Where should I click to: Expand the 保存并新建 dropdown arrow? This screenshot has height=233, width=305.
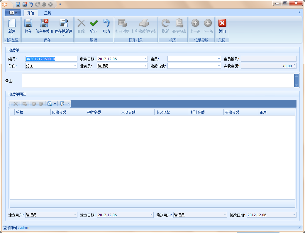[64, 35]
